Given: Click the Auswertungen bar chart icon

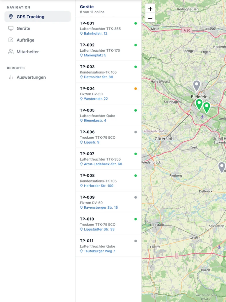Looking at the screenshot, I should (11, 77).
